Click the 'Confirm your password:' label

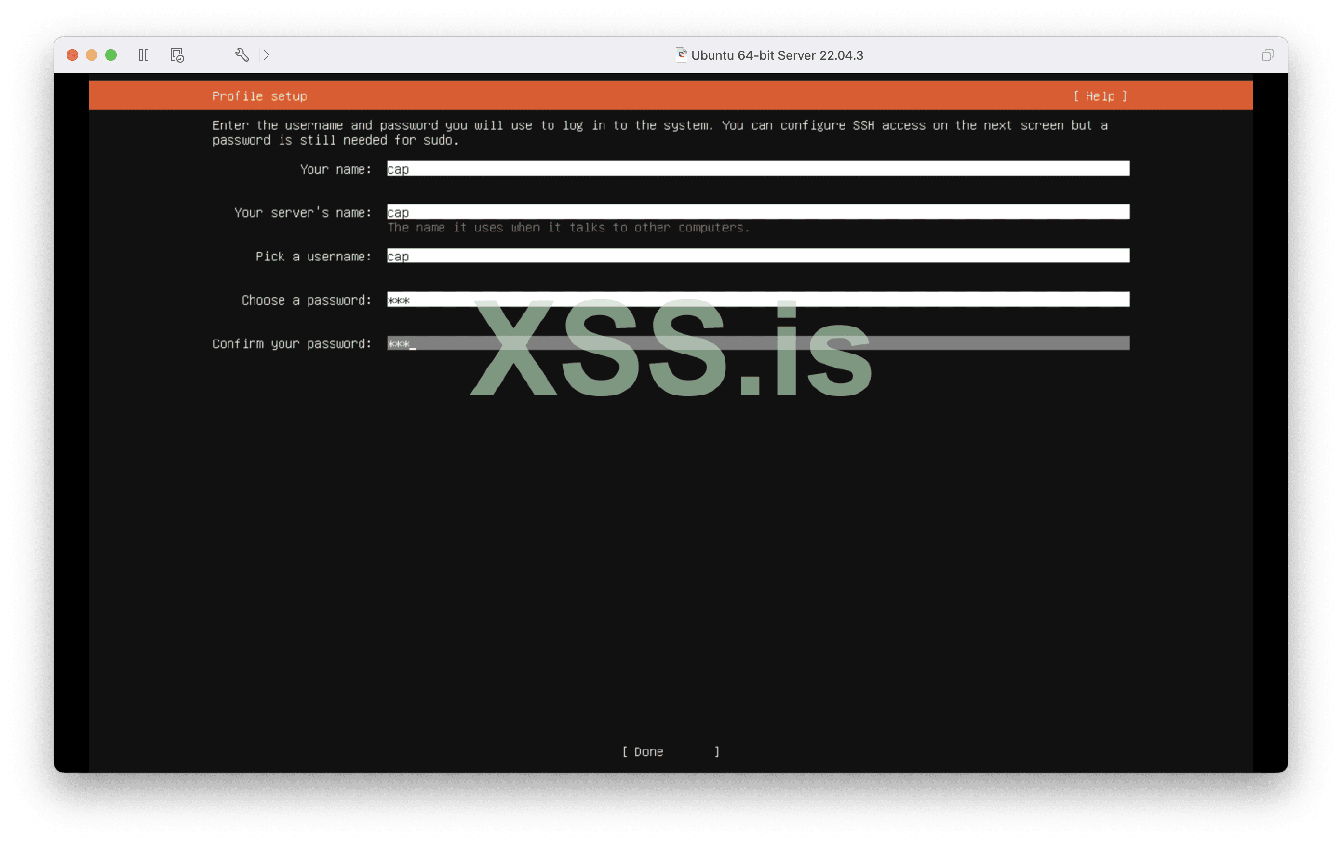[x=292, y=344]
